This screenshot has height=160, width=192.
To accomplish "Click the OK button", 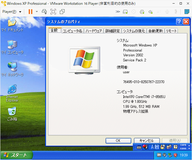I will click(118, 141).
